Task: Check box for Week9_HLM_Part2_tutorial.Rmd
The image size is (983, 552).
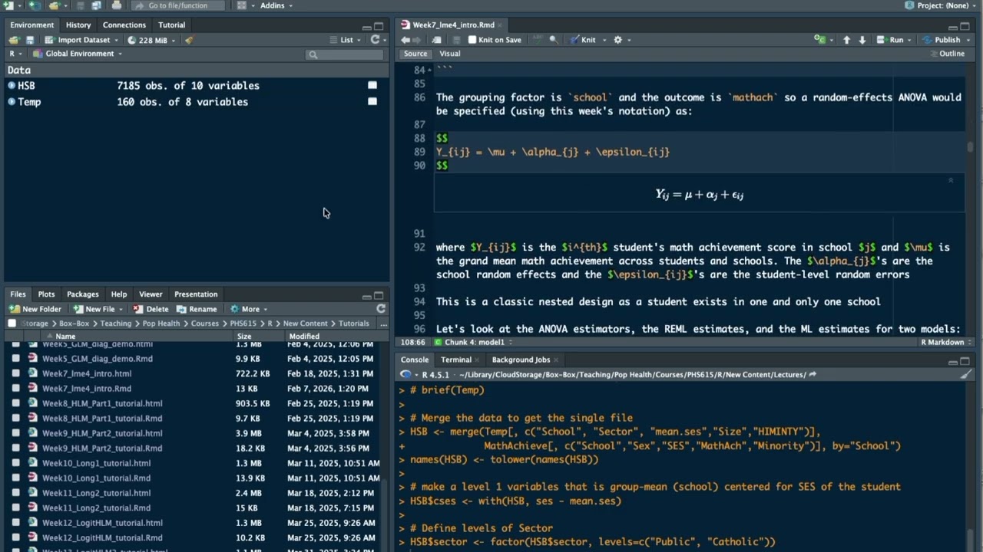Action: point(15,449)
